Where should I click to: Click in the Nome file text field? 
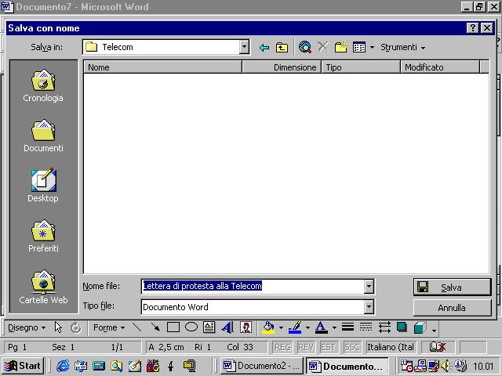click(x=253, y=287)
